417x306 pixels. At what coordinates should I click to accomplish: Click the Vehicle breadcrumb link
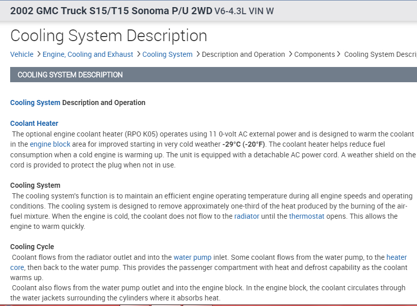pyautogui.click(x=22, y=54)
